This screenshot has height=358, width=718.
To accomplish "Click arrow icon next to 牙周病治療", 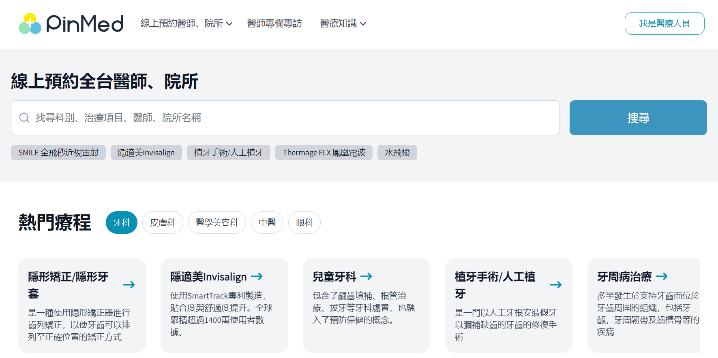I will [662, 276].
